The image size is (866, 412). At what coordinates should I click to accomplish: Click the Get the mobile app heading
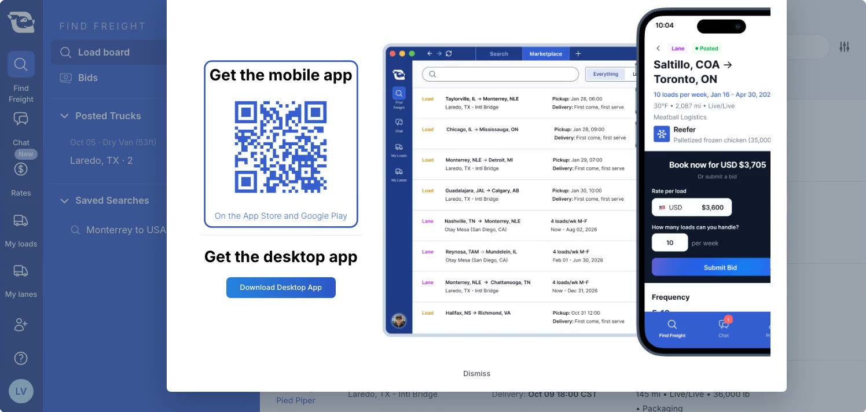coord(281,75)
